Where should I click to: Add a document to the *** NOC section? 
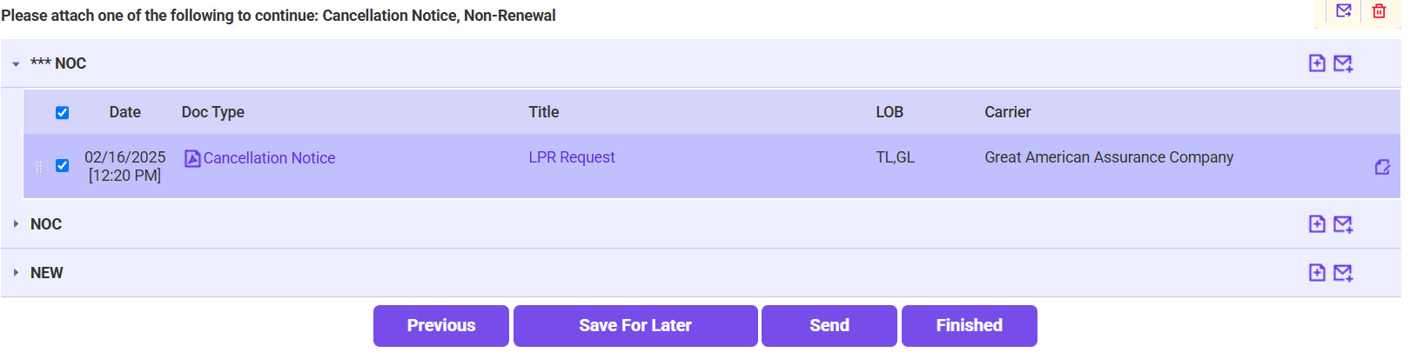point(1317,63)
